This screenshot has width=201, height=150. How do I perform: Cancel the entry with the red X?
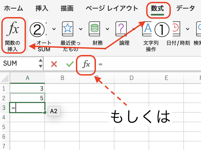[x=54, y=64]
